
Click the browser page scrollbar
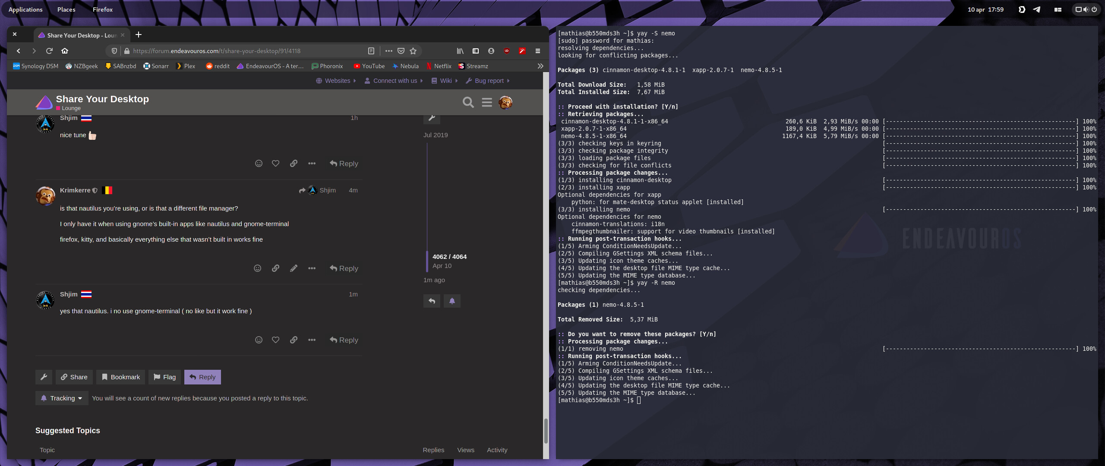(x=546, y=431)
